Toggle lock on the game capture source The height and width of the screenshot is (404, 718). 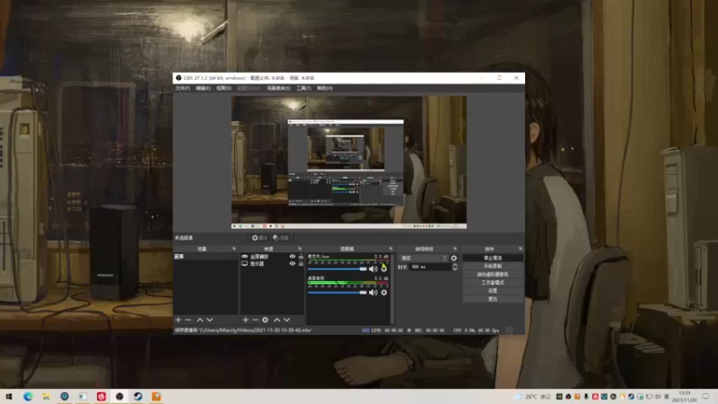301,257
